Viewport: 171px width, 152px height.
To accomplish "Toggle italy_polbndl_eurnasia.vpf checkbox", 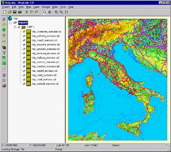I will tap(24, 84).
